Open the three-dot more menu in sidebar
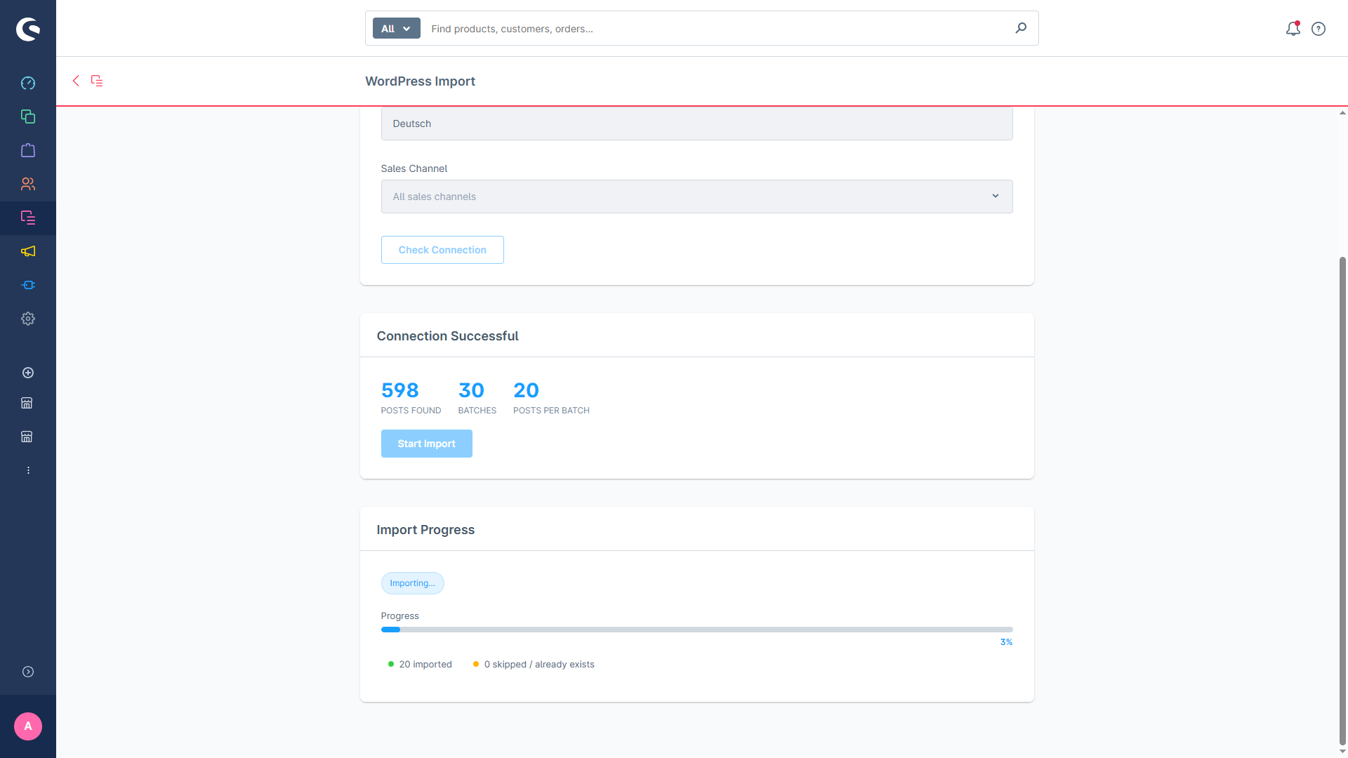The image size is (1348, 758). tap(28, 470)
